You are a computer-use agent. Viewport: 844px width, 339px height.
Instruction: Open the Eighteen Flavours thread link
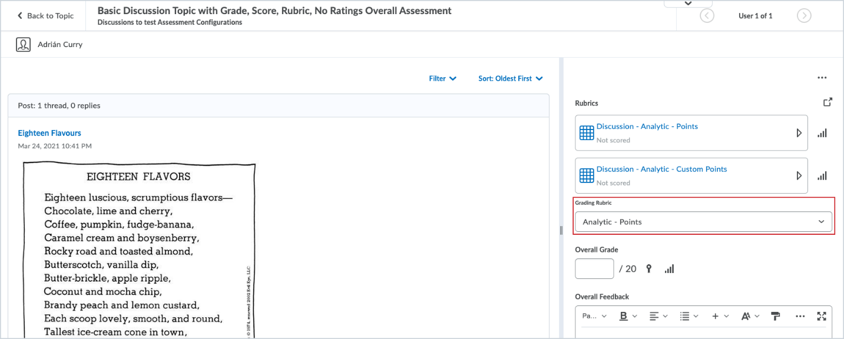coord(49,133)
